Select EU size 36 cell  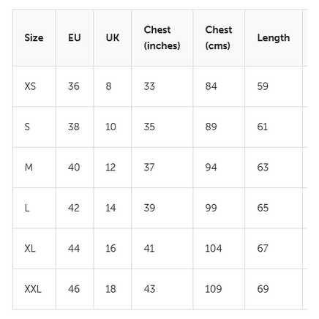[x=74, y=86]
